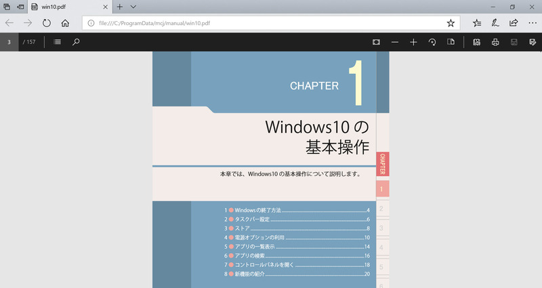
Task: Share this page
Action: tap(514, 23)
